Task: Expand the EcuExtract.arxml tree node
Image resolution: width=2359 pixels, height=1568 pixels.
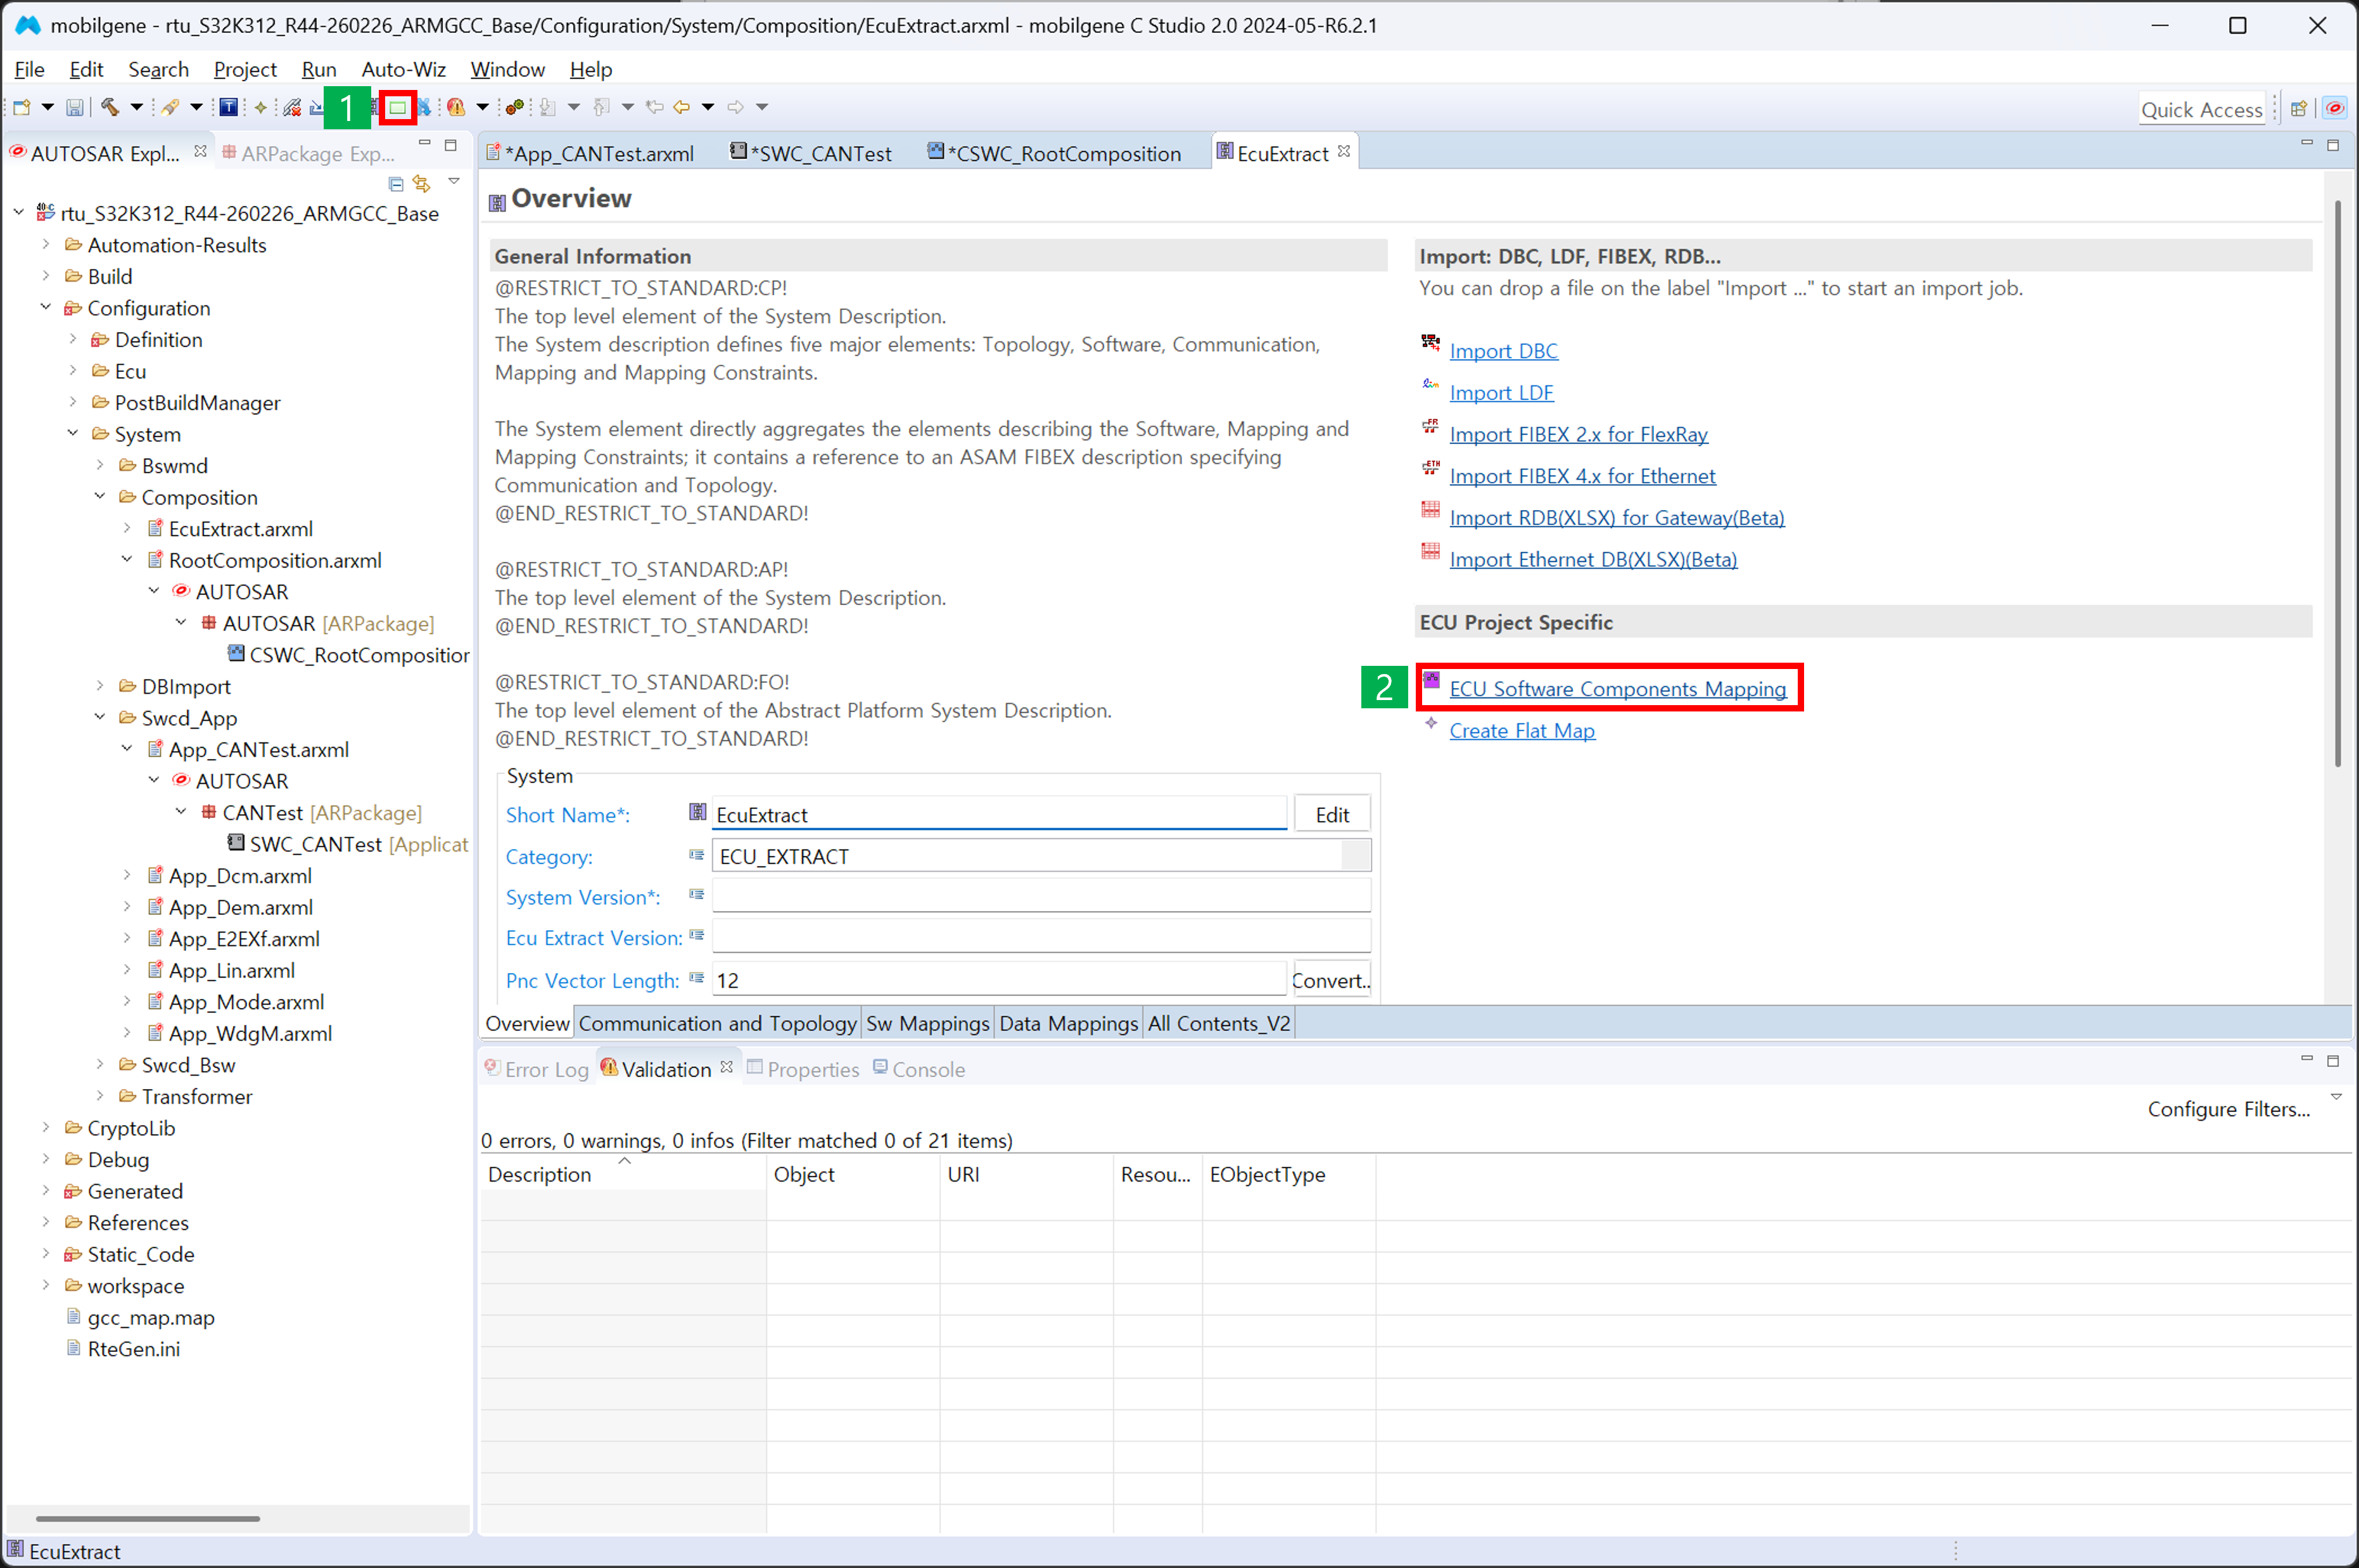Action: tap(127, 529)
